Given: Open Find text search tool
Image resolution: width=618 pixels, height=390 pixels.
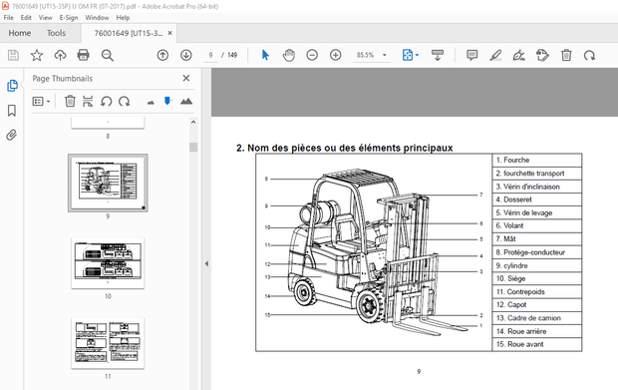Looking at the screenshot, I should click(x=108, y=55).
